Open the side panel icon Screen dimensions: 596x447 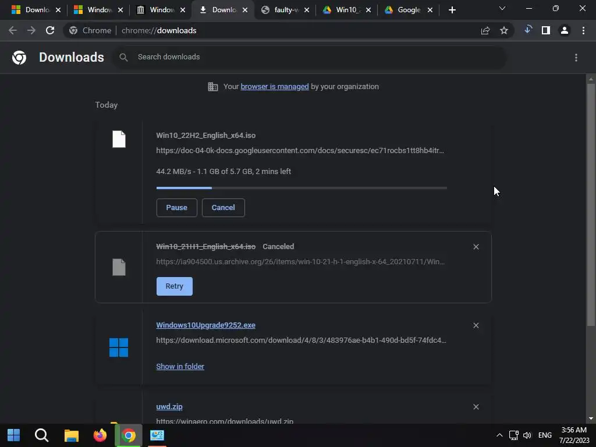point(546,30)
